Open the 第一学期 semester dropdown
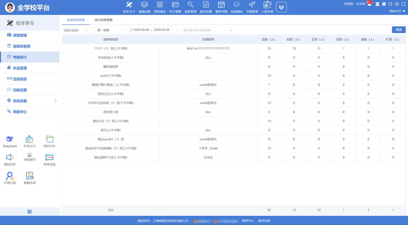Screen dimensions: 408x225 point(110,30)
